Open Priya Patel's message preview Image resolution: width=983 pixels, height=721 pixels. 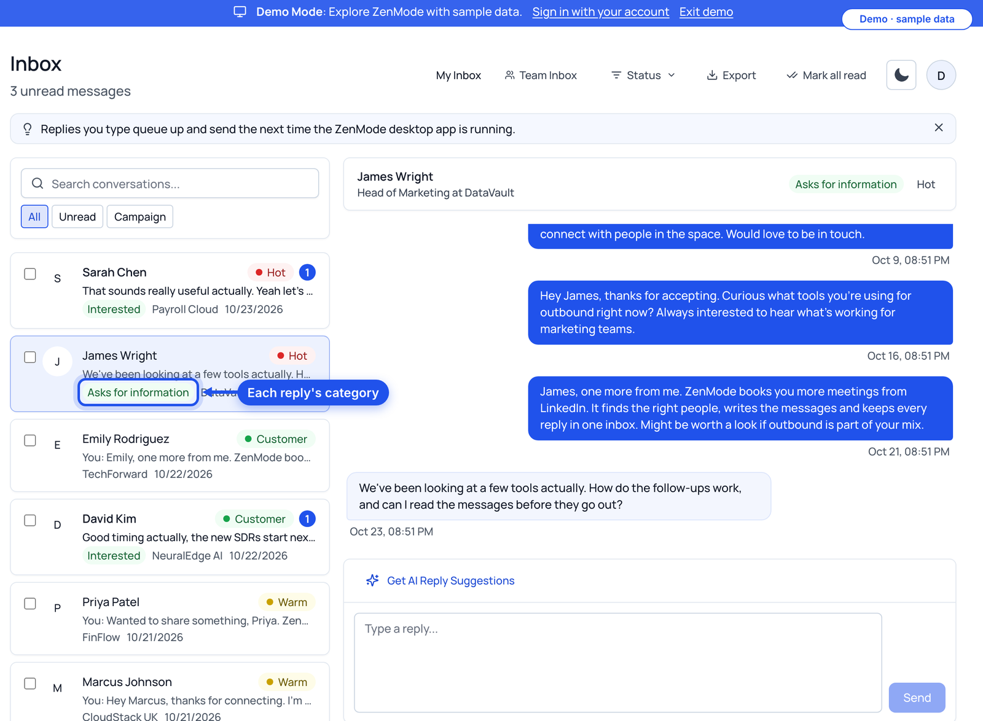click(x=195, y=620)
